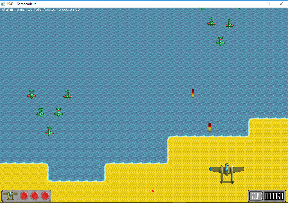The image size is (288, 203).
Task: Target the upper-right plane of the right enemy trio
Action: 229,24
